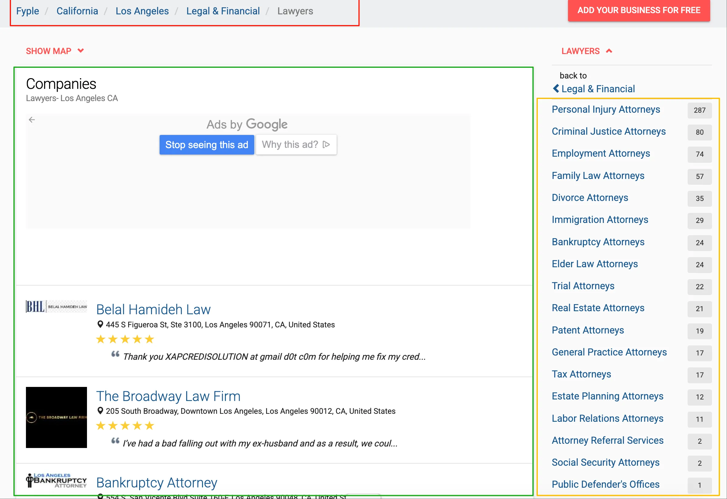Image resolution: width=727 pixels, height=499 pixels.
Task: Click the BHL Belal Hamideh Law logo
Action: coord(56,307)
